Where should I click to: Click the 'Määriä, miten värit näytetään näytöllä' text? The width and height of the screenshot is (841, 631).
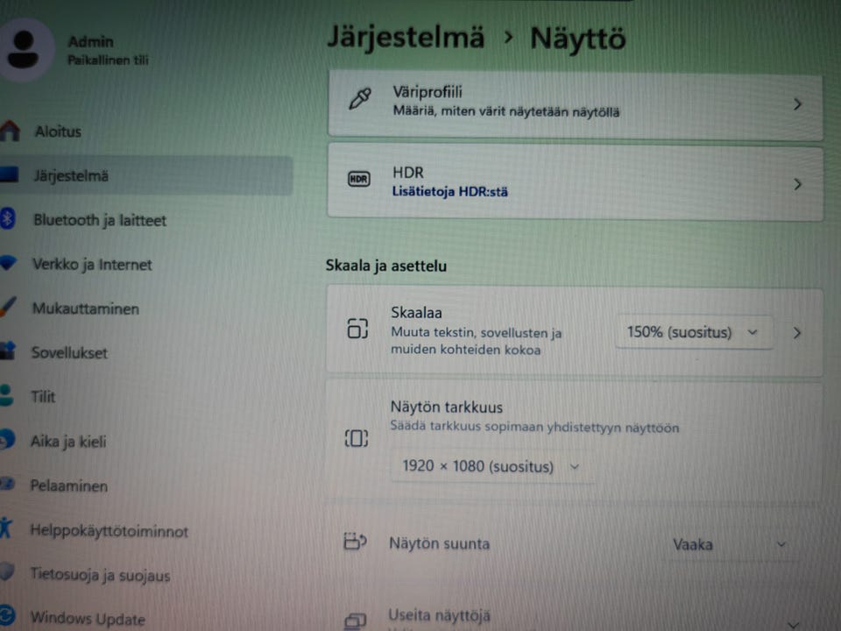(506, 111)
